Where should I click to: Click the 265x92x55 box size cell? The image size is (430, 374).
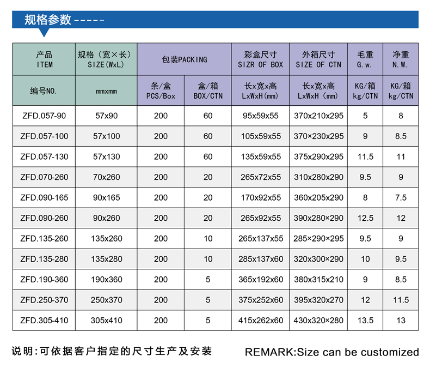coord(261,218)
